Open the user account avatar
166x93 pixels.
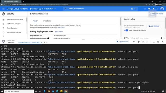pos(162,9)
